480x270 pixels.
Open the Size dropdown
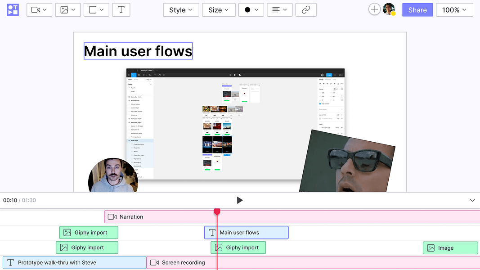(219, 10)
